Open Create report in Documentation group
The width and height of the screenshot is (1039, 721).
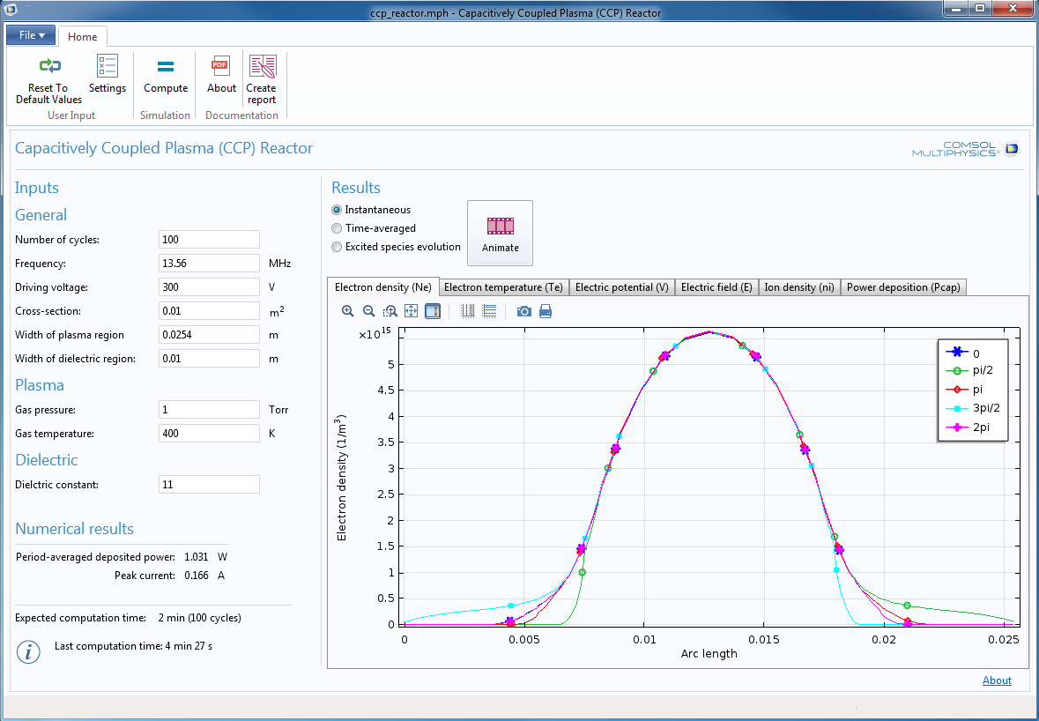(262, 80)
